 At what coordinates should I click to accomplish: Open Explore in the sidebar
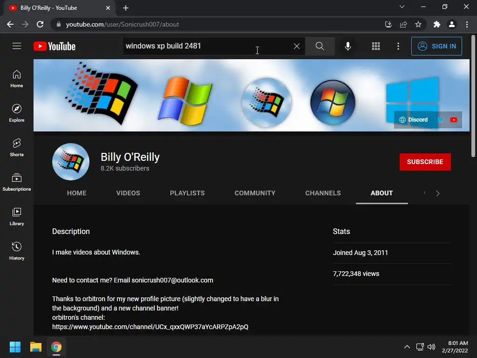(17, 113)
